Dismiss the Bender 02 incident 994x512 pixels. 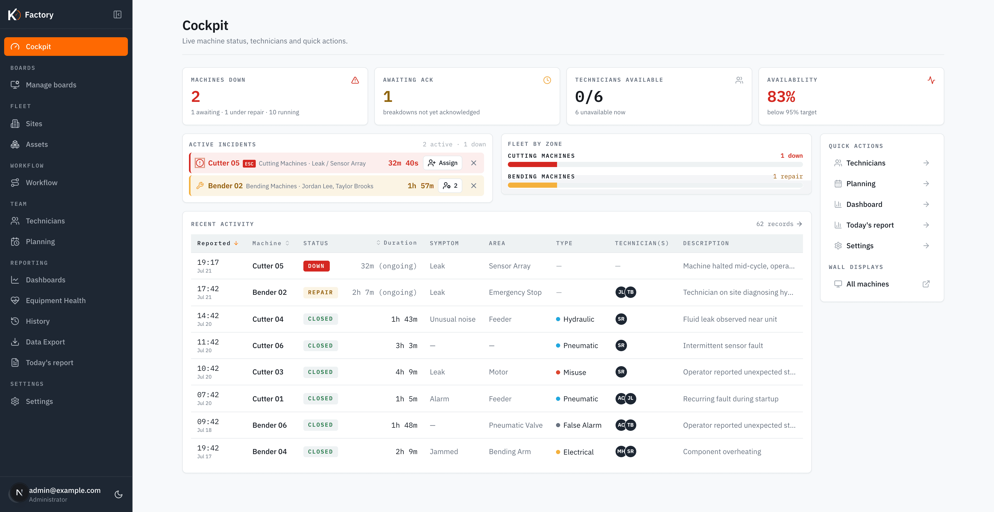(473, 185)
